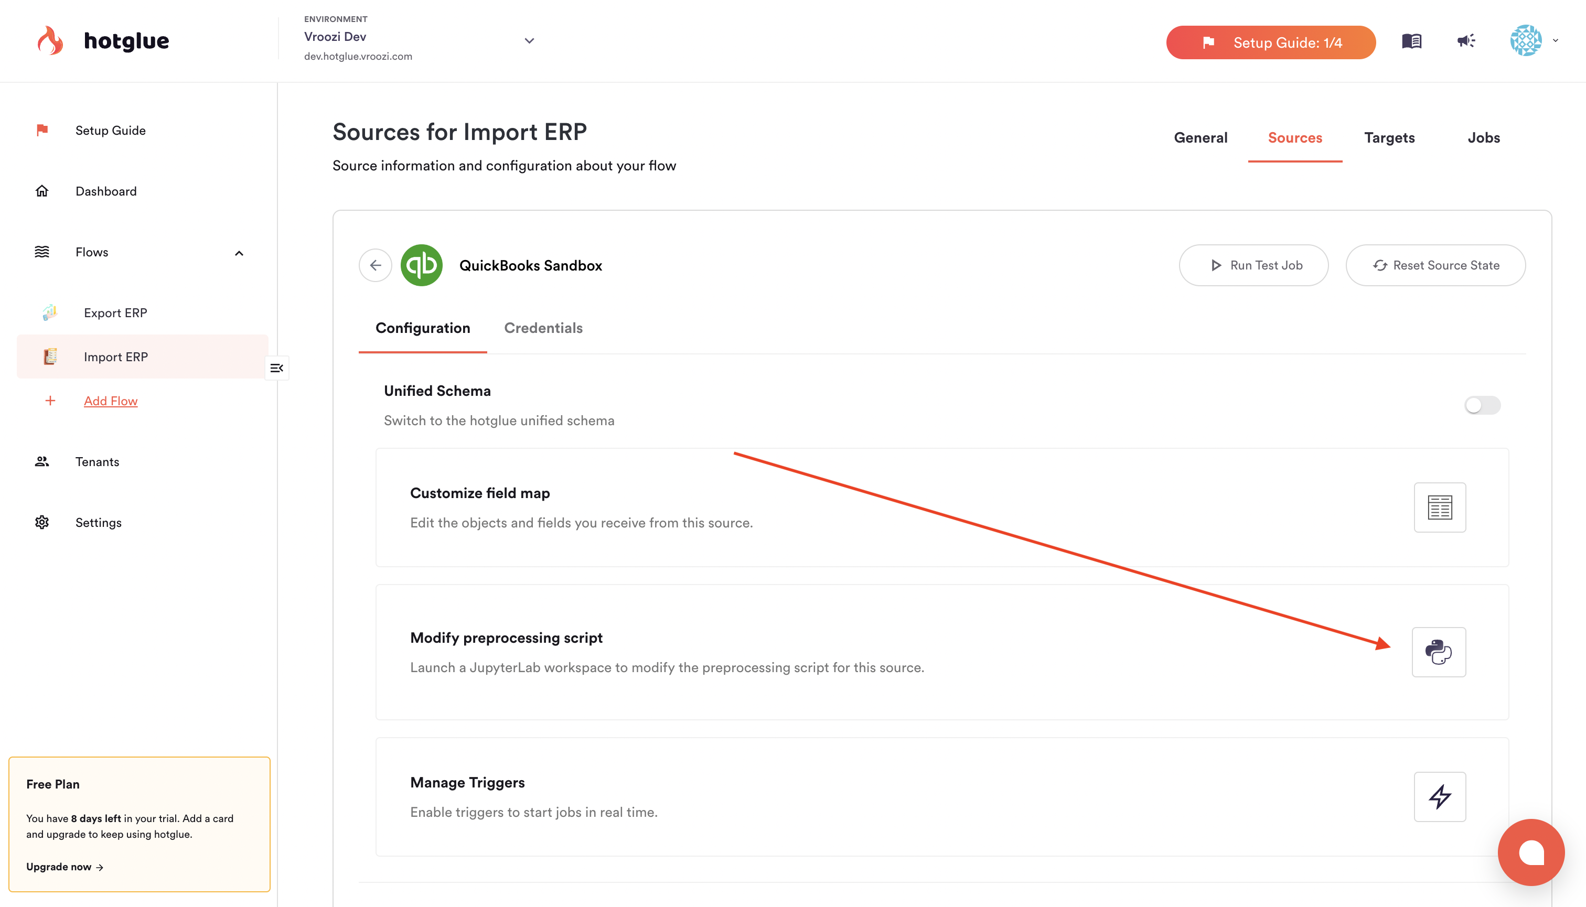The image size is (1586, 907).
Task: Click the announcements megaphone icon
Action: coord(1466,41)
